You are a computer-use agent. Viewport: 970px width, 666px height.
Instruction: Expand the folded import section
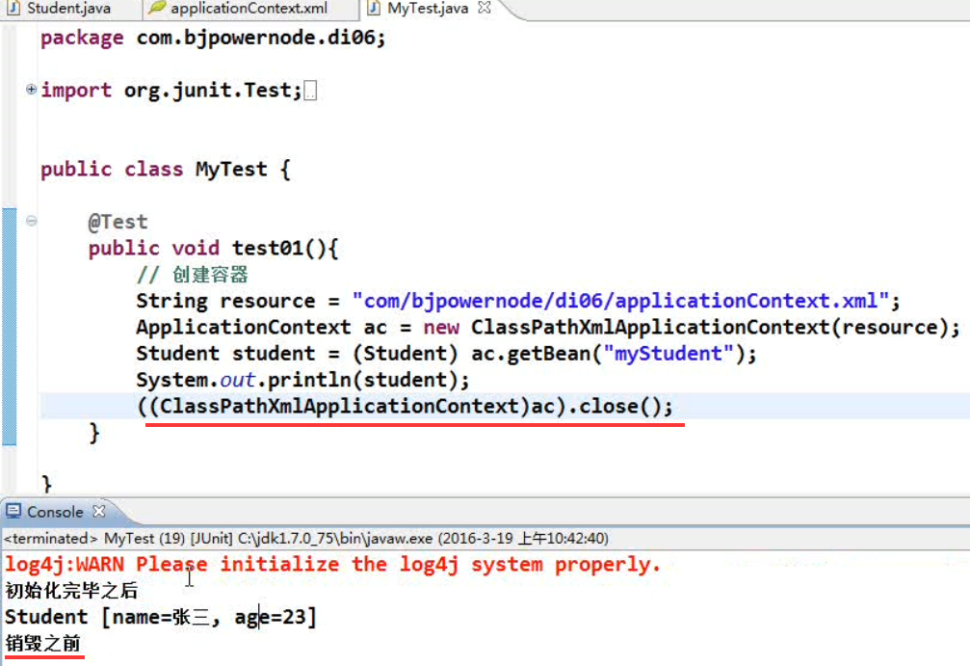(x=31, y=89)
